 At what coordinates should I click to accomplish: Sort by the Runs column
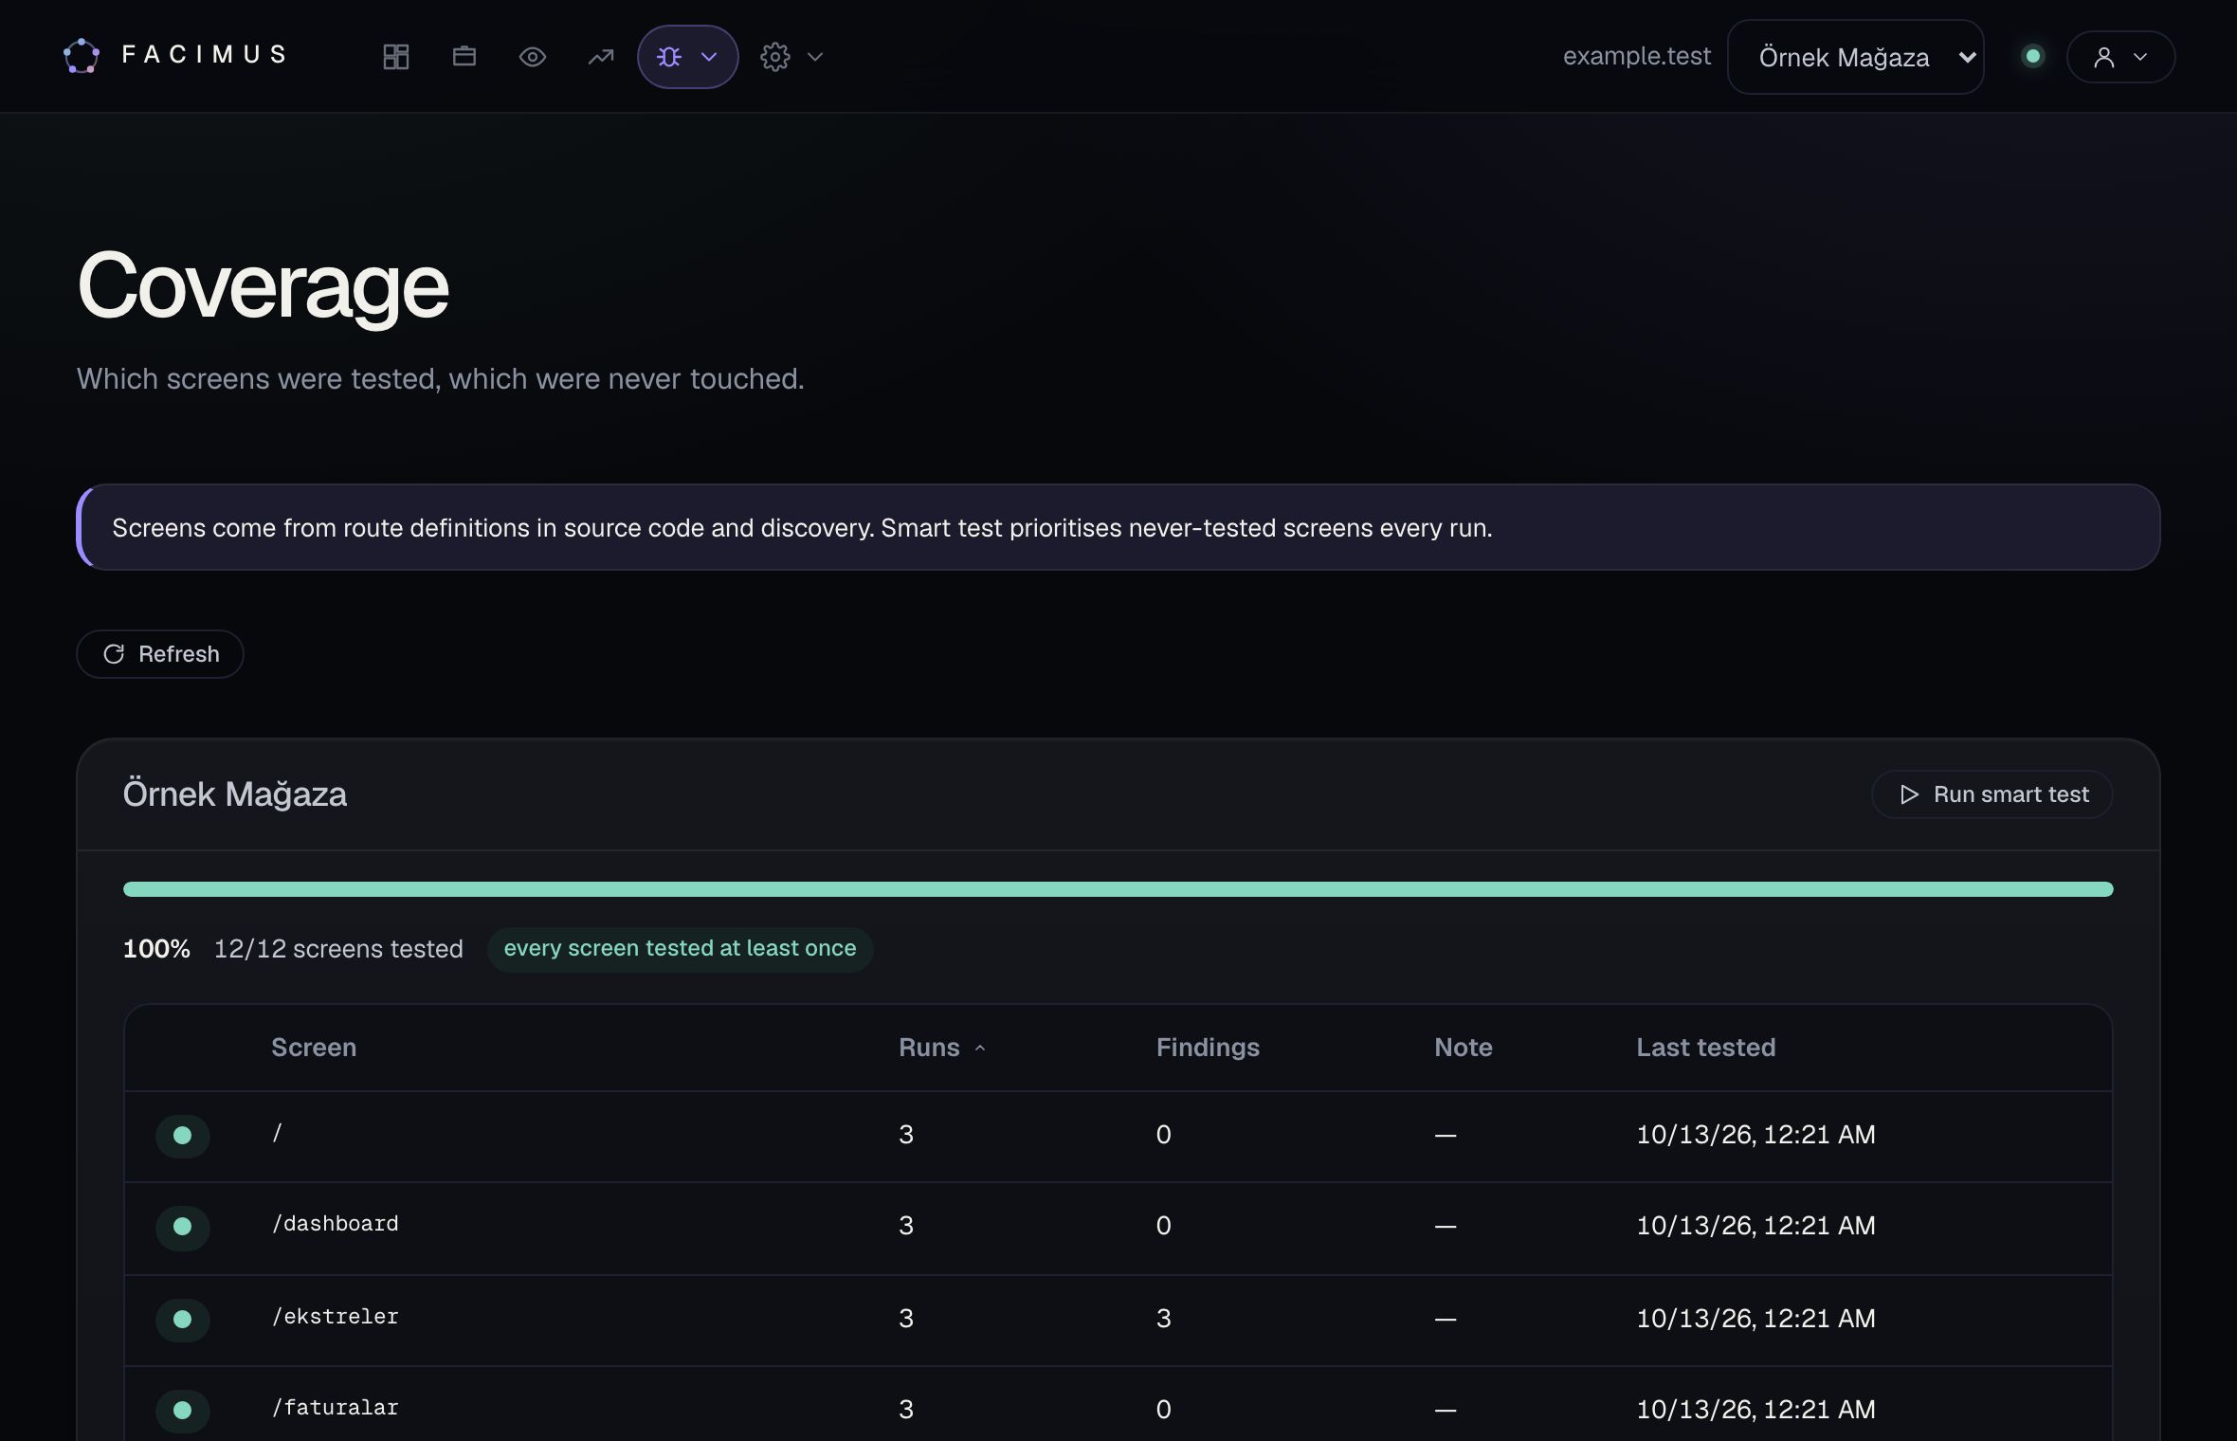[x=942, y=1048]
